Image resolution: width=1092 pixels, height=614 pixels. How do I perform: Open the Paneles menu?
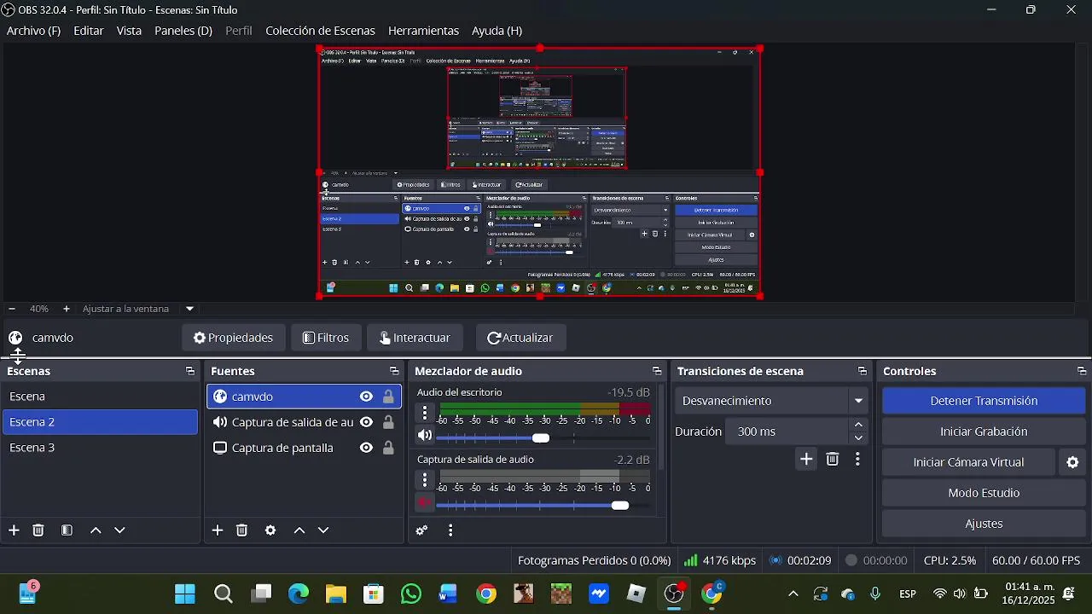183,31
